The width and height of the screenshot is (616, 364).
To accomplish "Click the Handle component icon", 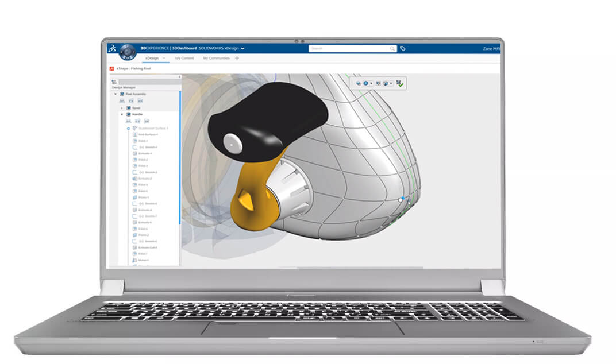I will (x=129, y=114).
